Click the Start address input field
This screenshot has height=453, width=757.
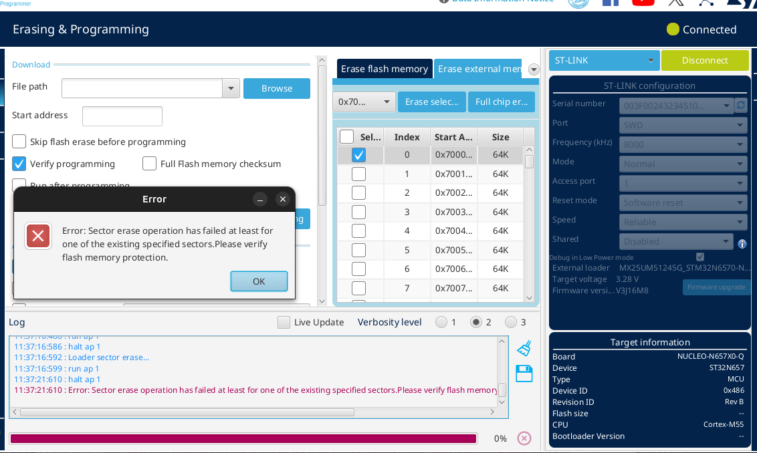tap(122, 116)
